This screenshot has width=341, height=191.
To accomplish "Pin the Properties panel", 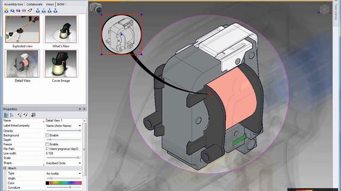I will (79, 109).
